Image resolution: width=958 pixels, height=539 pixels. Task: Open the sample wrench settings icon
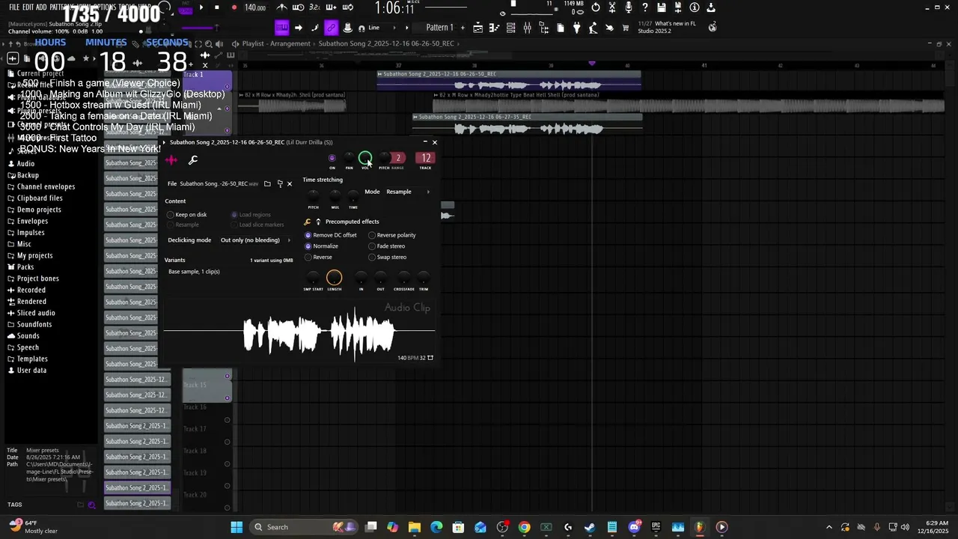coord(193,159)
